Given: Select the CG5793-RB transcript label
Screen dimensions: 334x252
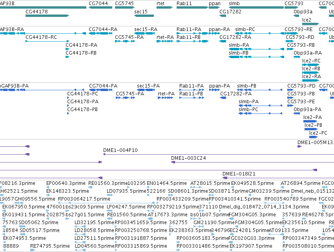Looking at the screenshot, I should 301,45.
